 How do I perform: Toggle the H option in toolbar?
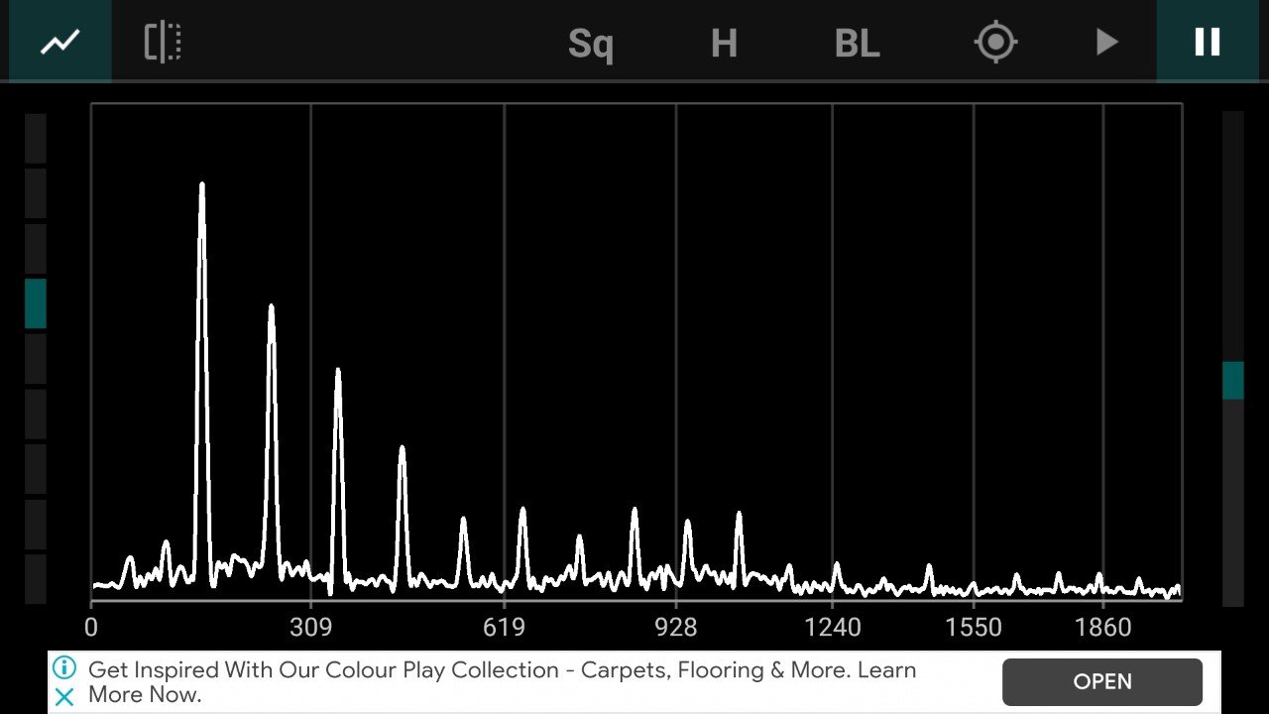tap(724, 44)
